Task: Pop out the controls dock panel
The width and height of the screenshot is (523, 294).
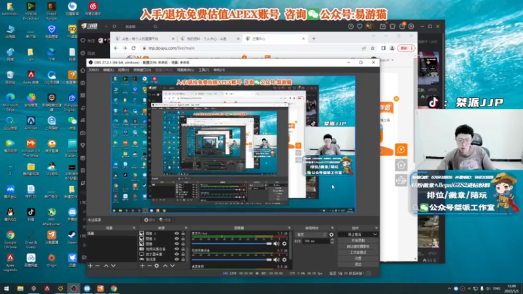Action: click(376, 228)
